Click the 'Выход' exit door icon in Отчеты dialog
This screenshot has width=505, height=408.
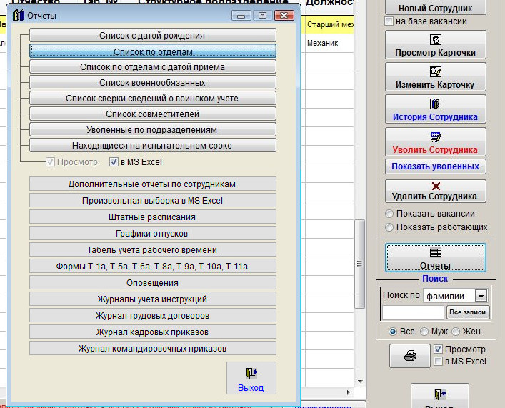[251, 373]
